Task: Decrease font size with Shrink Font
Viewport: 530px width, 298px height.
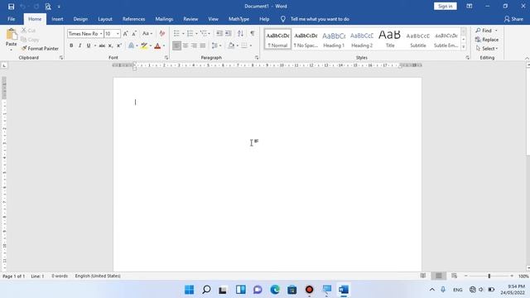Action: 134,34
